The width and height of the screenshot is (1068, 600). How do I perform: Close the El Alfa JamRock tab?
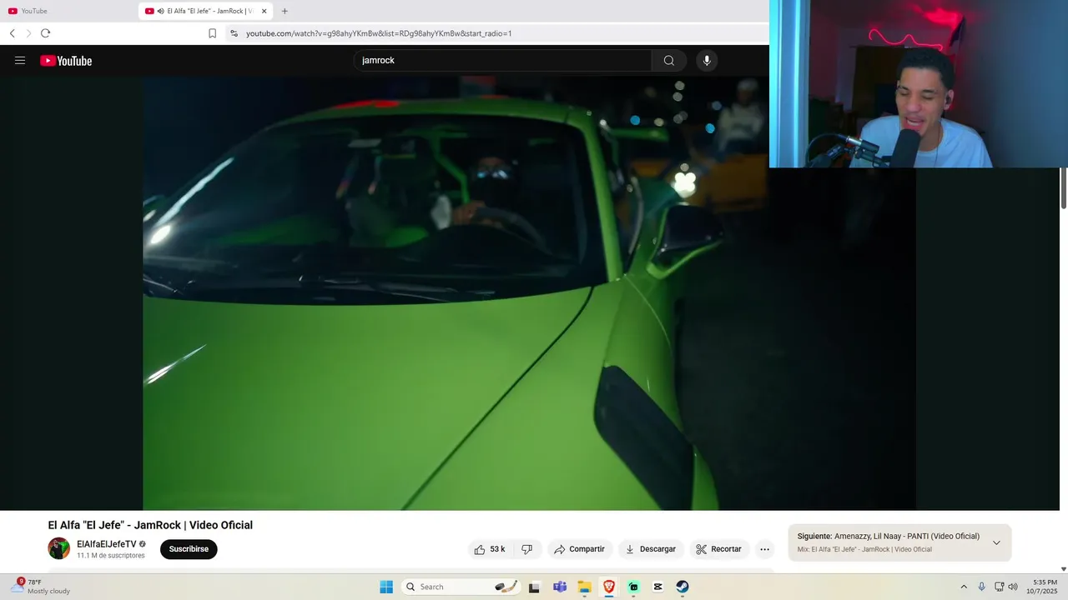pos(264,11)
